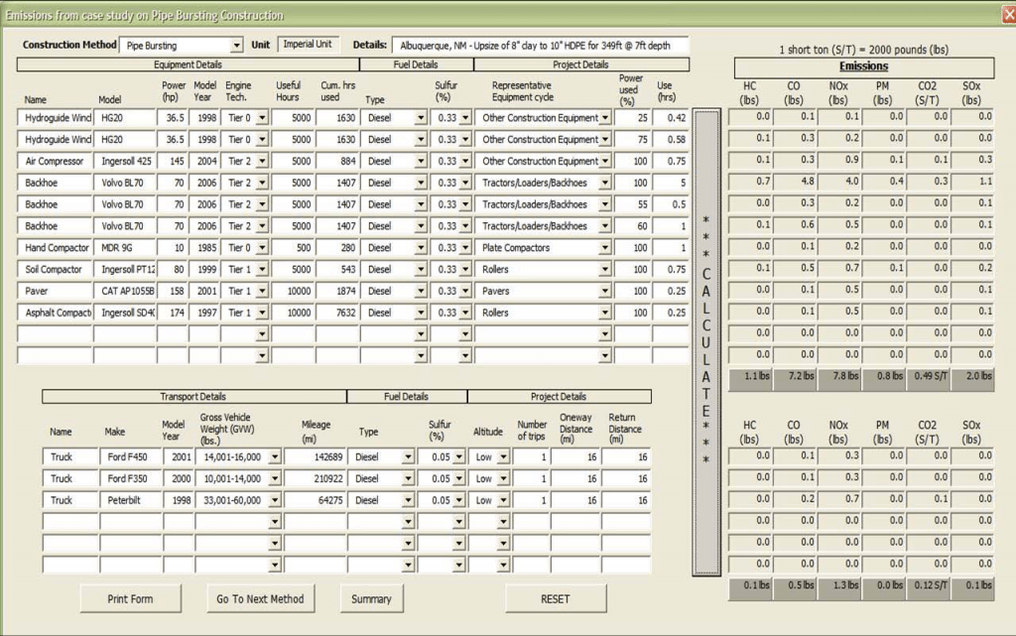Open Engine Tech dropdown for Soil Compactor
The image size is (1016, 636).
click(x=262, y=270)
